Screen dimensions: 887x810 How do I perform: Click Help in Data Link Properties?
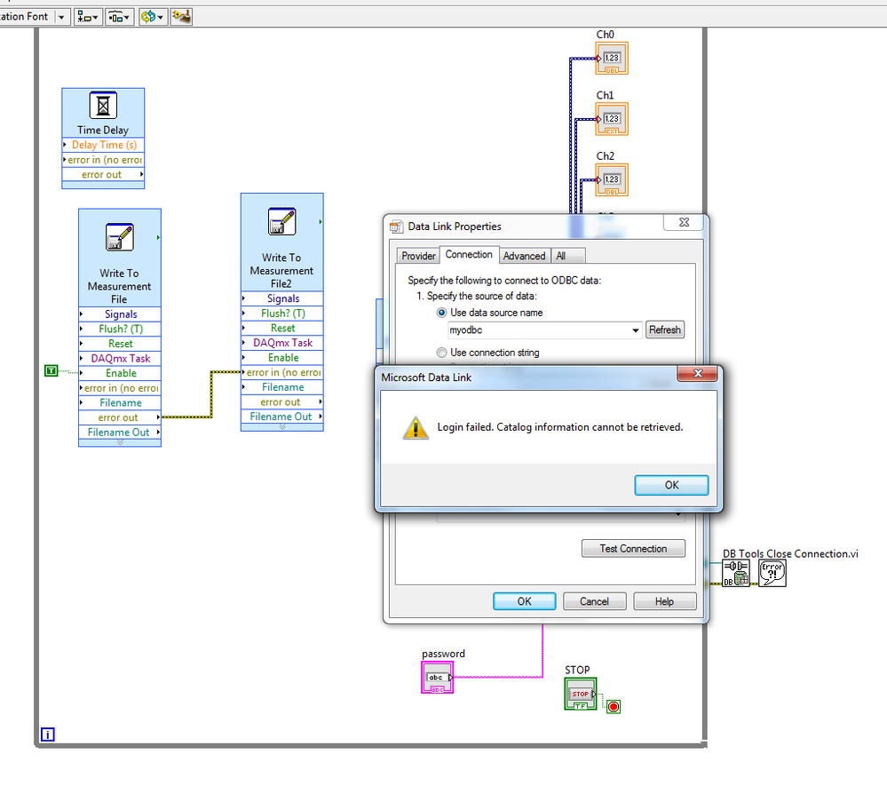(665, 601)
